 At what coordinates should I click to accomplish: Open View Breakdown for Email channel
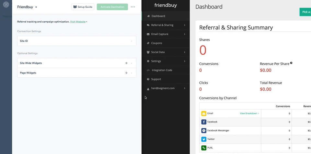tap(249, 113)
